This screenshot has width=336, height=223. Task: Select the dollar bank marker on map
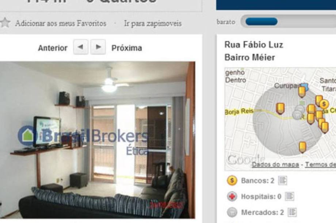tap(324, 104)
